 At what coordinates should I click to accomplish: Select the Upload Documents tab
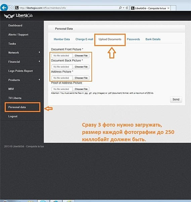coord(110,39)
